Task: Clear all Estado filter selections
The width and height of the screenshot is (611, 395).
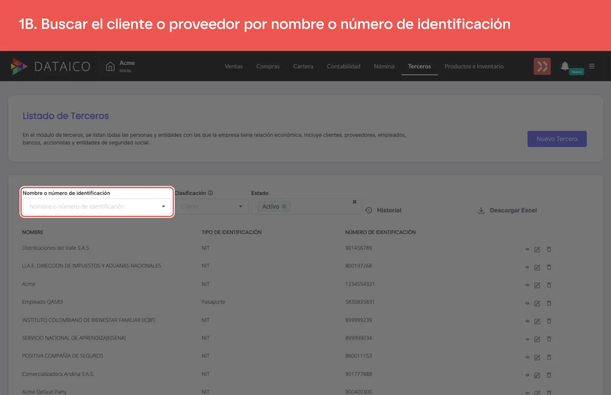Action: coord(355,202)
